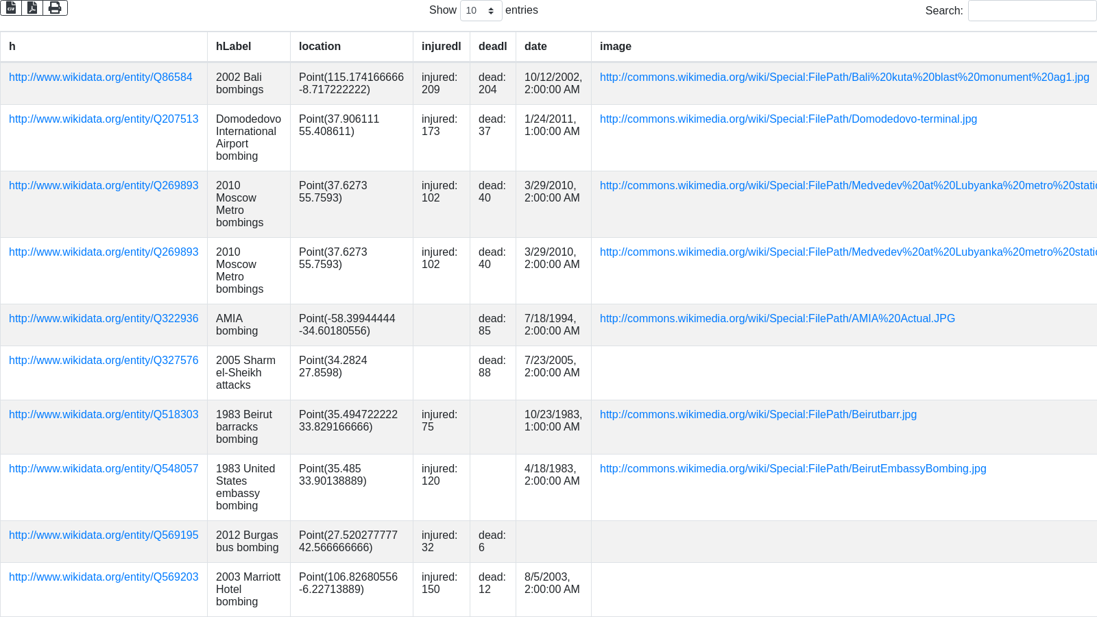The width and height of the screenshot is (1097, 617).
Task: Sort by the deadl column header
Action: (492, 47)
